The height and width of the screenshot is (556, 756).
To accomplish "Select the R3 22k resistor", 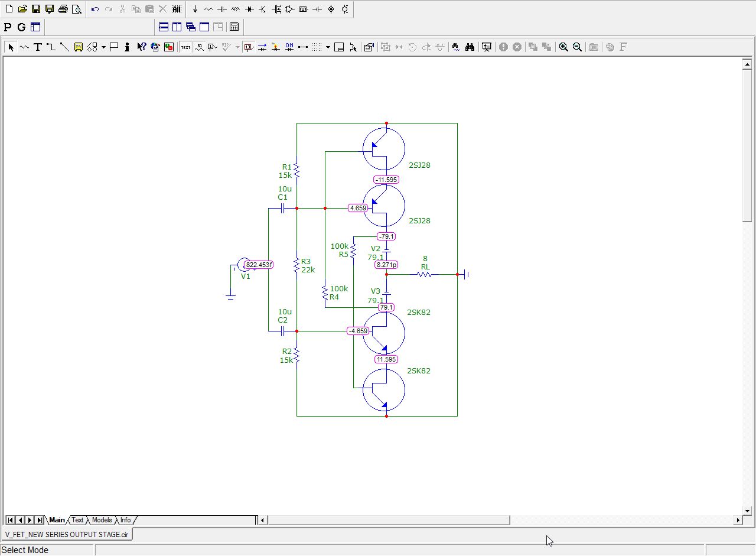I will point(297,265).
